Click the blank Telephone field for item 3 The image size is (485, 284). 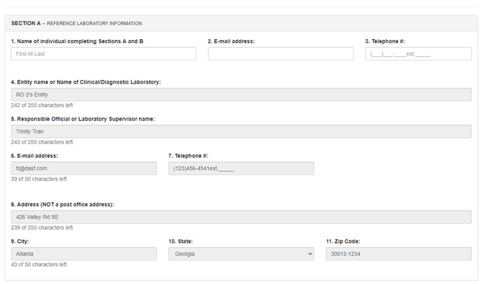(418, 54)
